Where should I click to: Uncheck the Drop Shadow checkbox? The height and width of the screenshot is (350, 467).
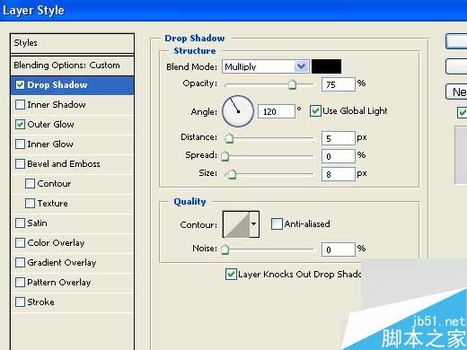pyautogui.click(x=20, y=85)
